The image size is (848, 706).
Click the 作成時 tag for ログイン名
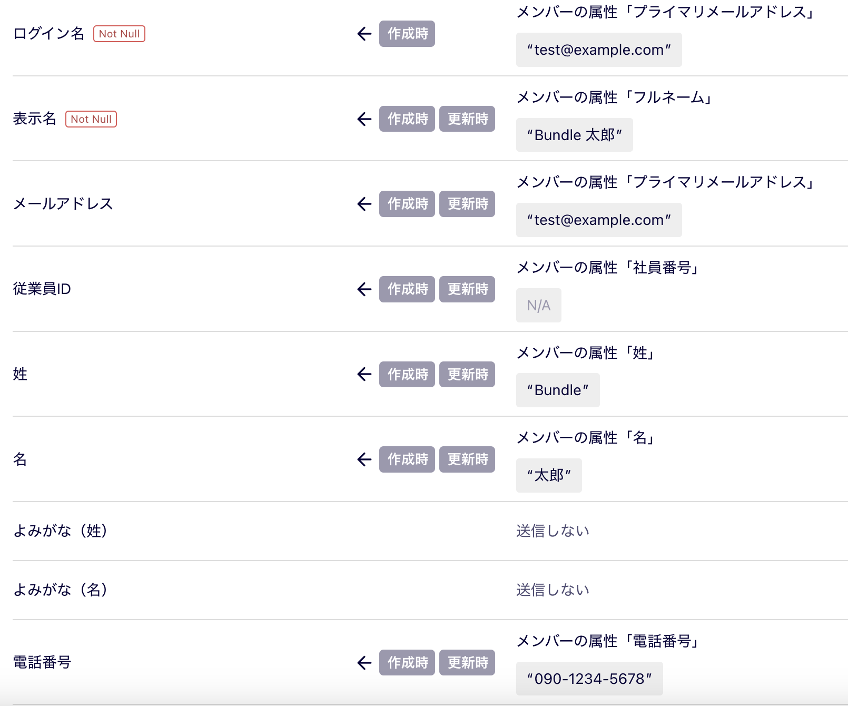[x=407, y=34]
